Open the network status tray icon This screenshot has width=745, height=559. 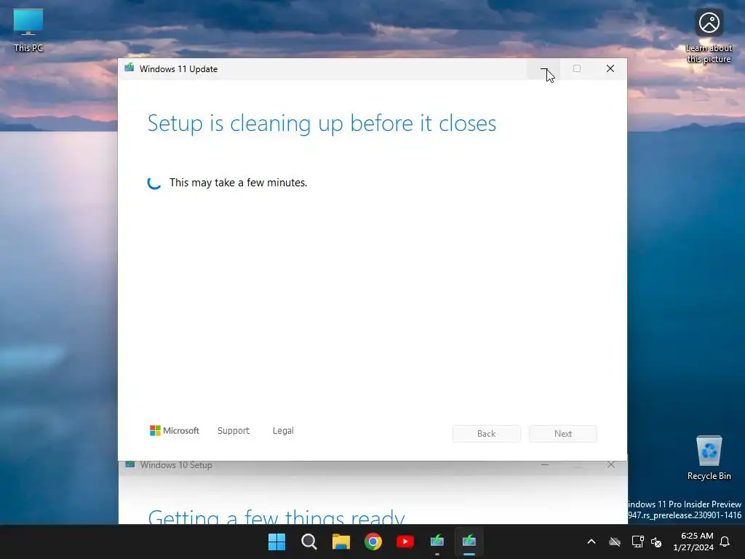[x=637, y=542]
